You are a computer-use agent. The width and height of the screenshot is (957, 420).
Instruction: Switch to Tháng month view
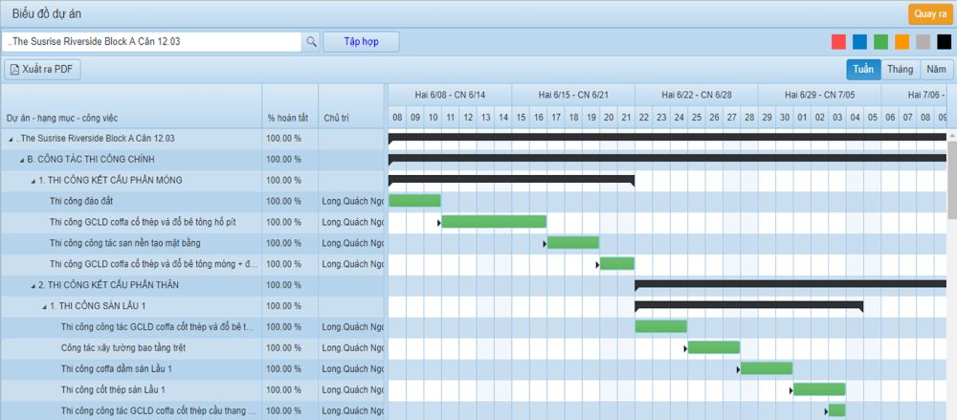900,69
